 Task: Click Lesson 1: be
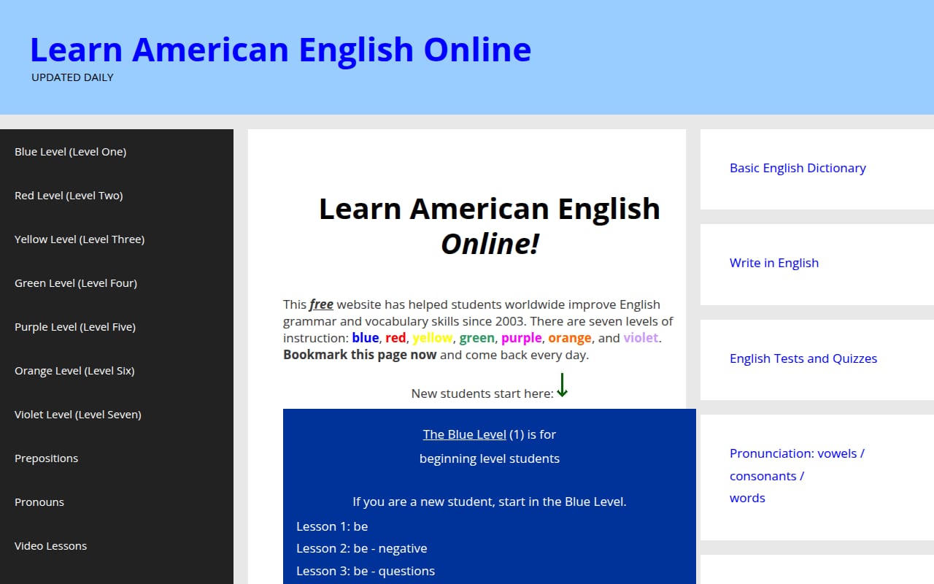click(x=332, y=526)
